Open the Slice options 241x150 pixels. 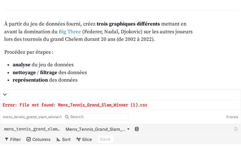[84, 139]
